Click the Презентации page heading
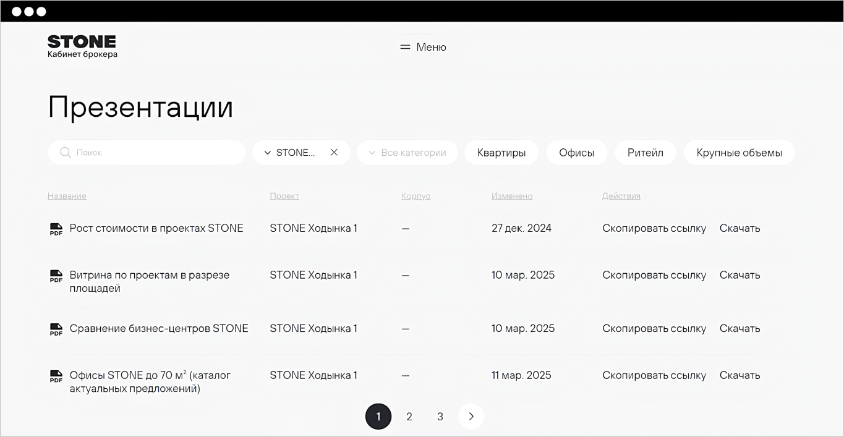This screenshot has width=844, height=437. pos(140,108)
